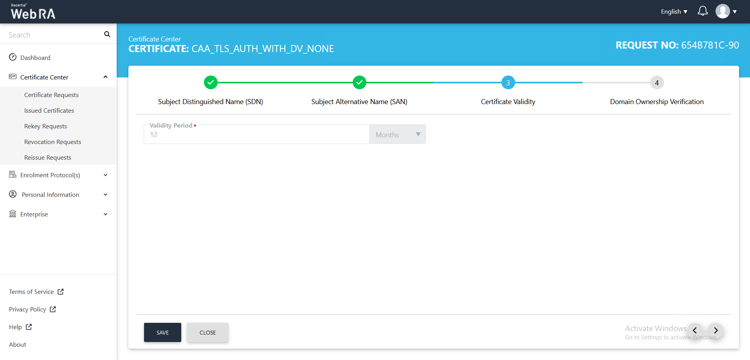This screenshot has height=360, width=750.
Task: Click the CLOSE button
Action: 207,332
